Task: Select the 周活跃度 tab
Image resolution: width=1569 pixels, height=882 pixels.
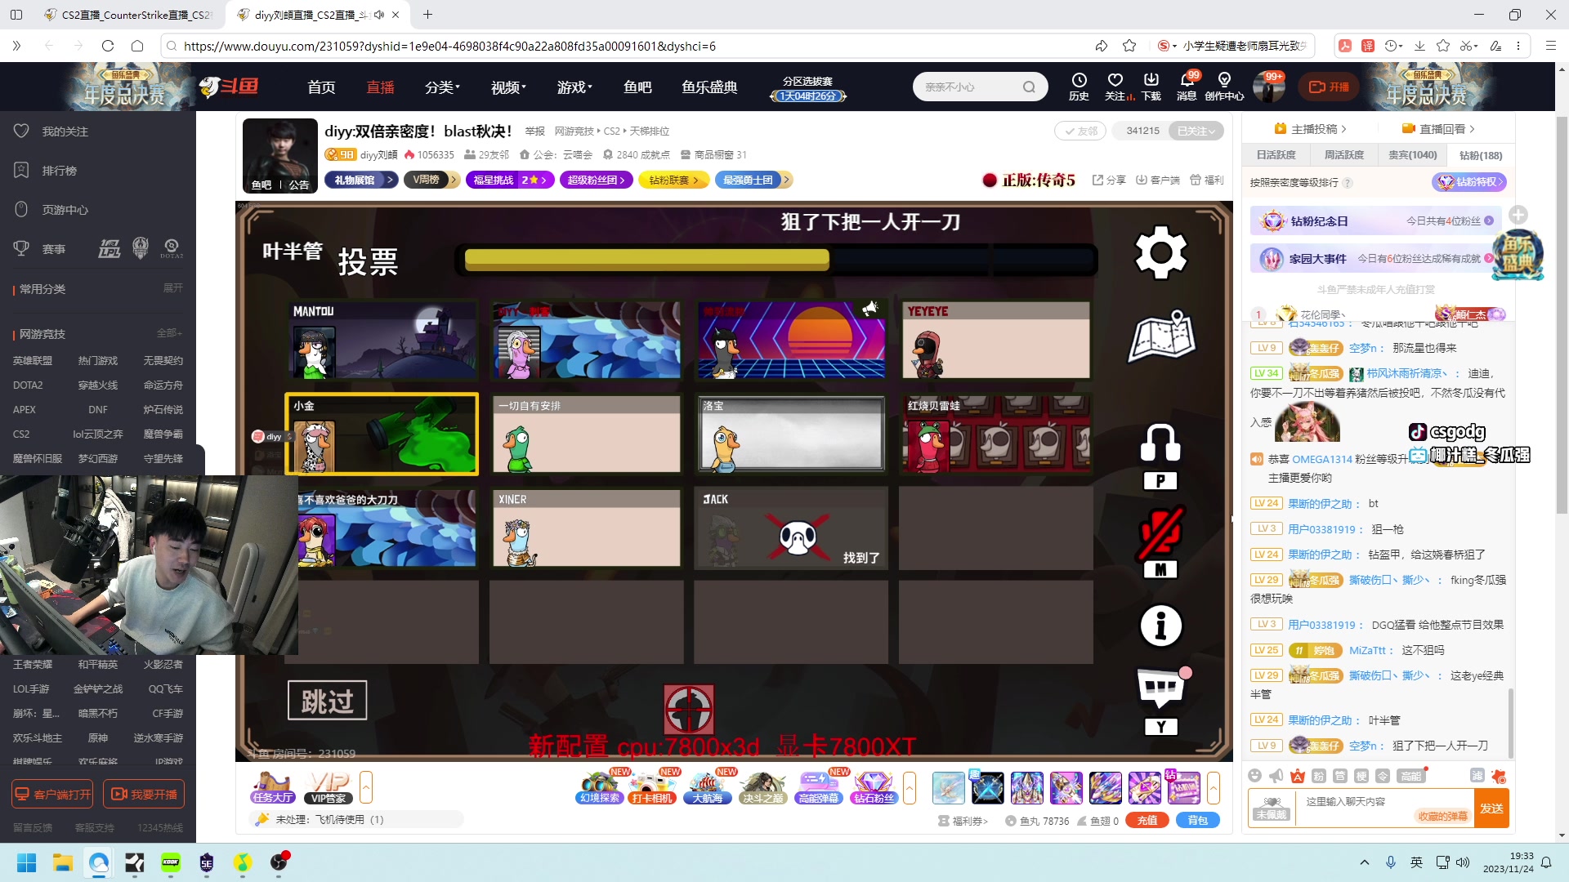Action: coord(1343,155)
